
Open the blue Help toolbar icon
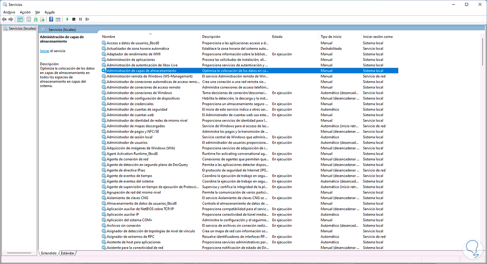click(51, 19)
